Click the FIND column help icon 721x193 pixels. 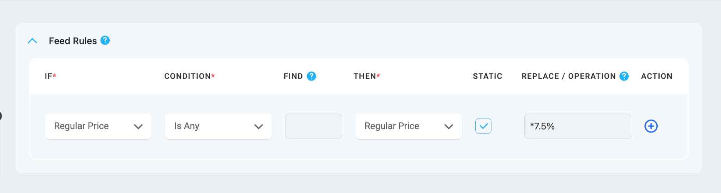311,76
